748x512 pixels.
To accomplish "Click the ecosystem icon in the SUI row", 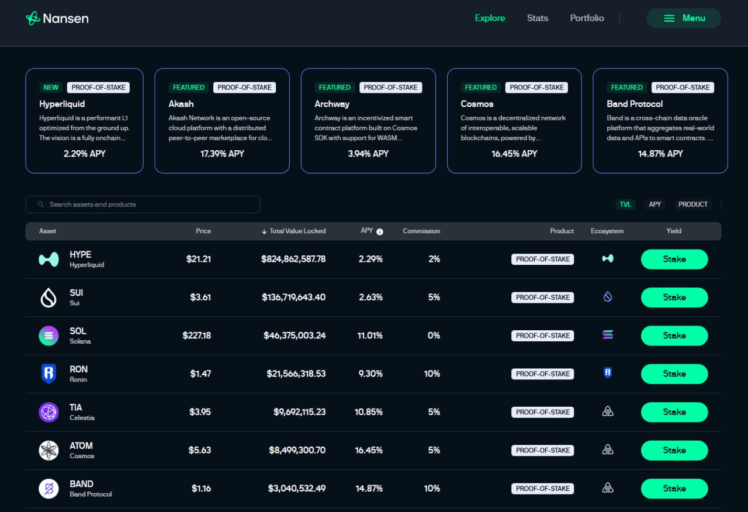I will coord(608,297).
